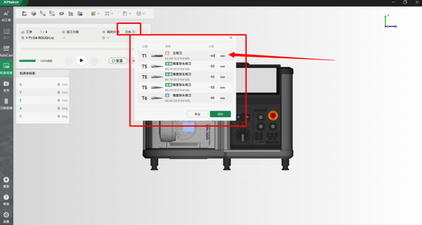Screen dimensions: 422x225
Task: Click 保存 to save tool lengths
Action: click(x=220, y=114)
